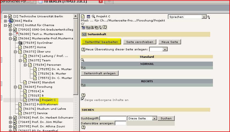Viewport: 230px width, 132px height.
Task: Click help icon beside Neue Übersetzung
Action: tap(83, 50)
